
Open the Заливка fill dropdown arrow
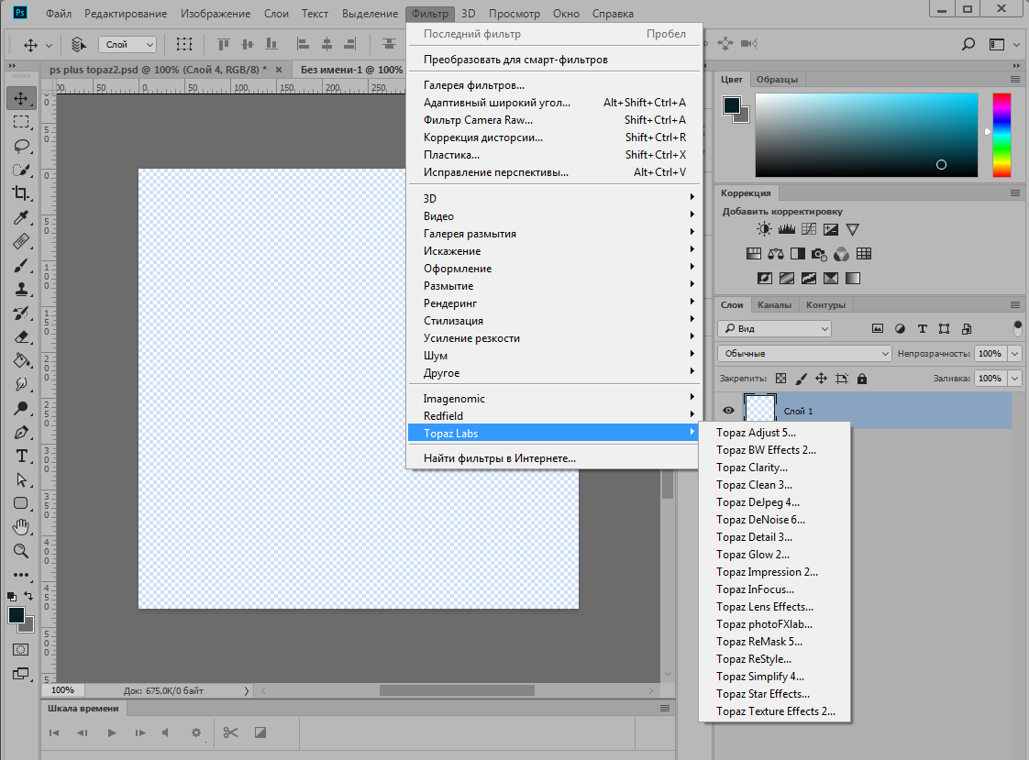click(1015, 379)
